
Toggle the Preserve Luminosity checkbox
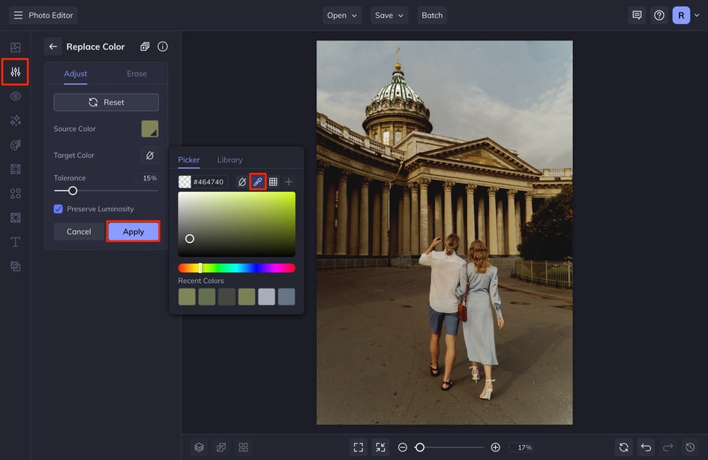coord(58,209)
